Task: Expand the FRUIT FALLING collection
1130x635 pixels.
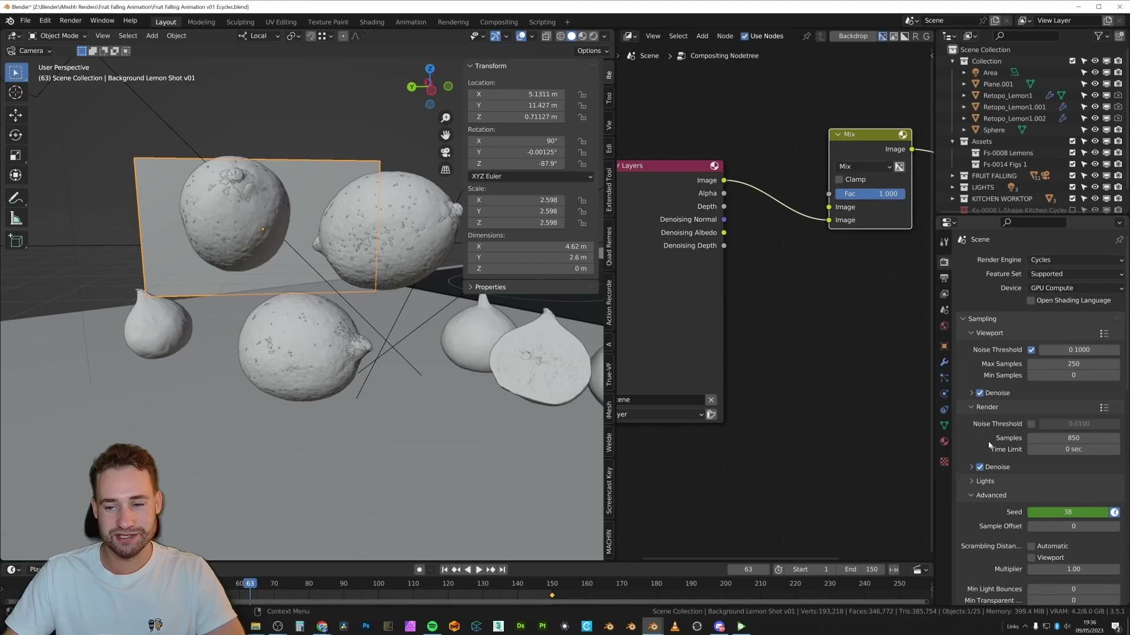Action: [952, 176]
